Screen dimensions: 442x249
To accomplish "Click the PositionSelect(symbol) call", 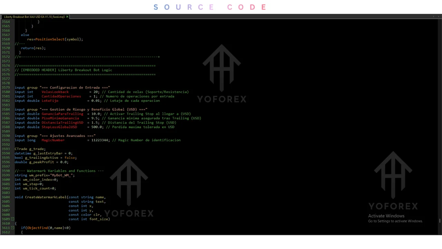I will [x=58, y=39].
